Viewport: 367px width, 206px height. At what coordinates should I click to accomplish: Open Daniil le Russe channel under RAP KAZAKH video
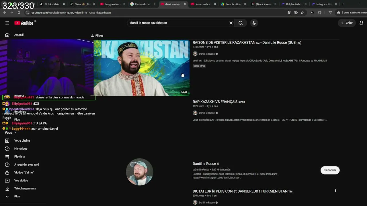tap(207, 113)
